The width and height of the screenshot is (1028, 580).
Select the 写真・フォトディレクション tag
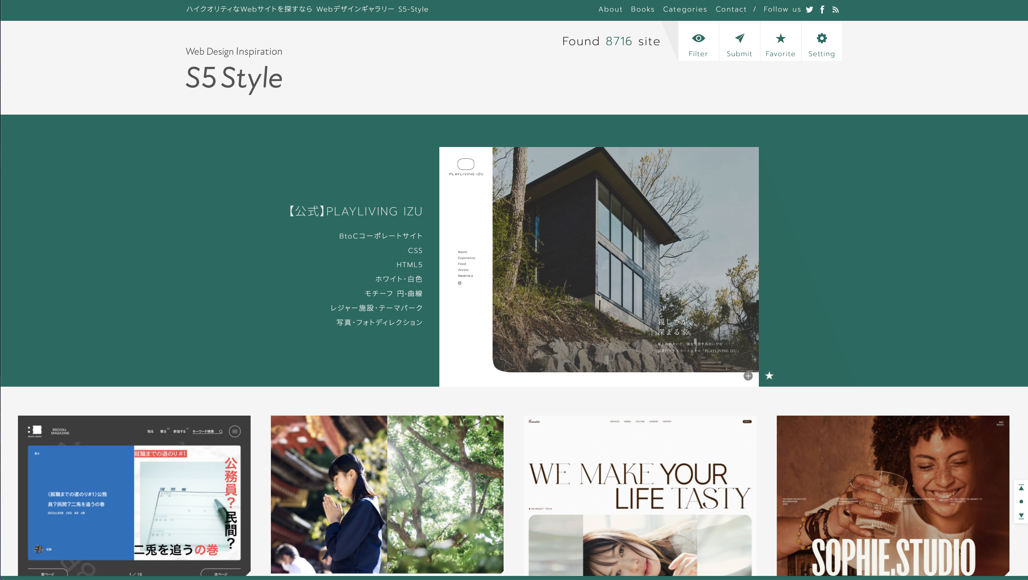(379, 322)
